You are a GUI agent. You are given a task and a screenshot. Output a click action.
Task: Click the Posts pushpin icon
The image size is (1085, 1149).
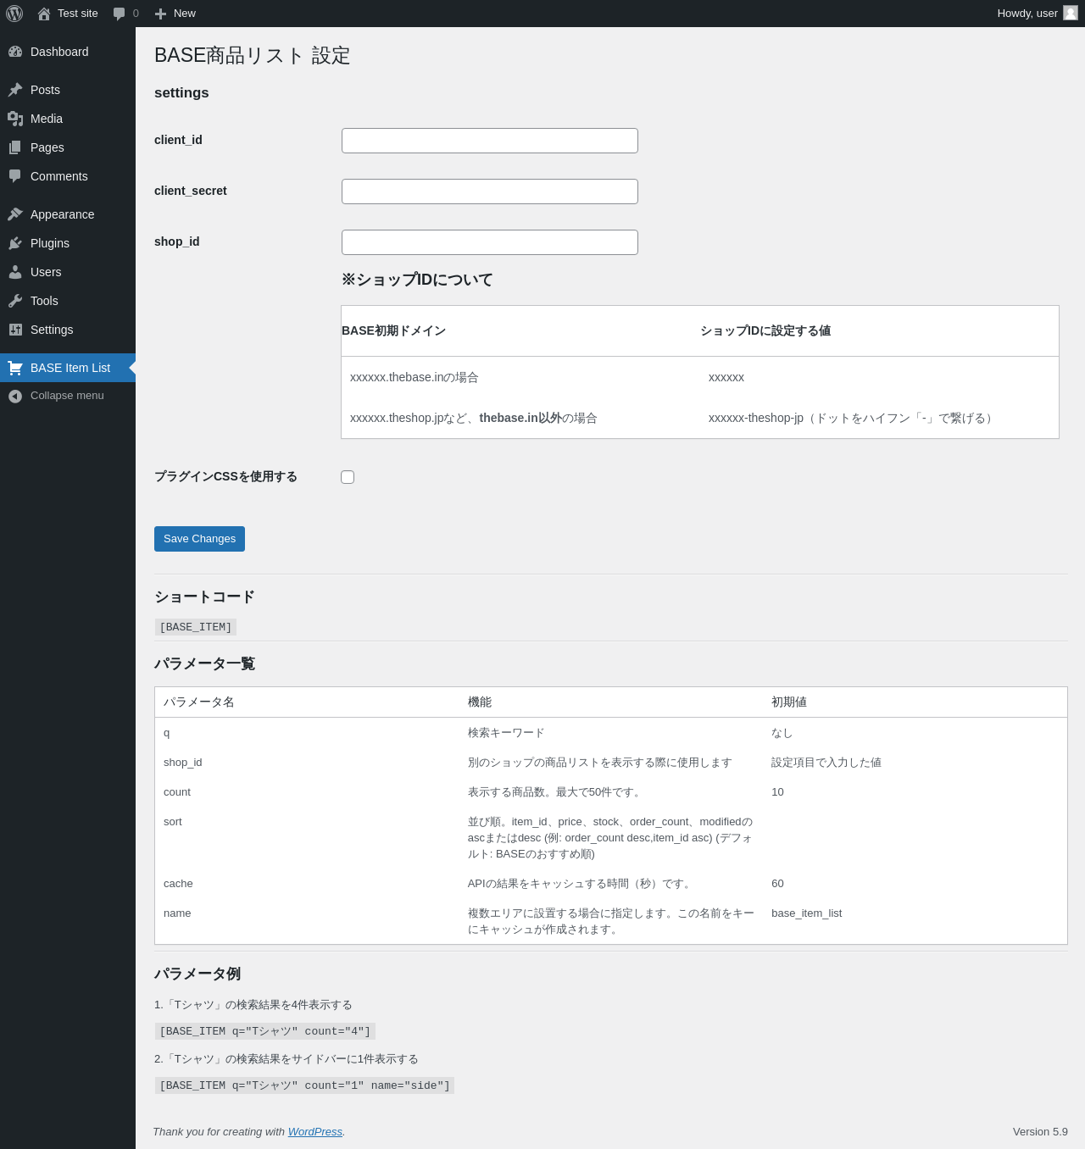[15, 90]
